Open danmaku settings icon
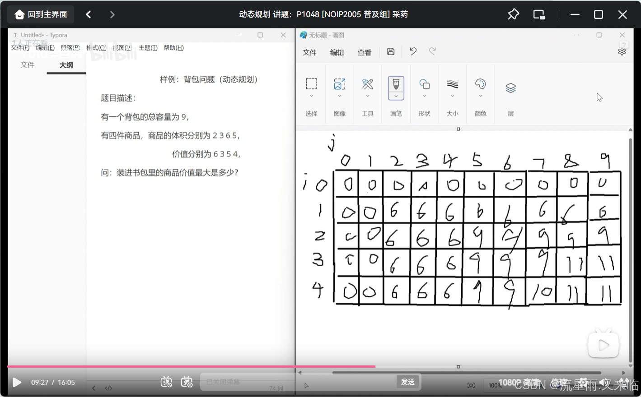The image size is (641, 397). click(x=187, y=382)
